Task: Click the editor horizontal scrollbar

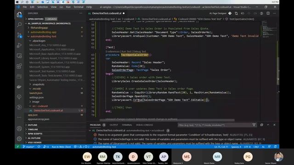Action: (x=167, y=120)
